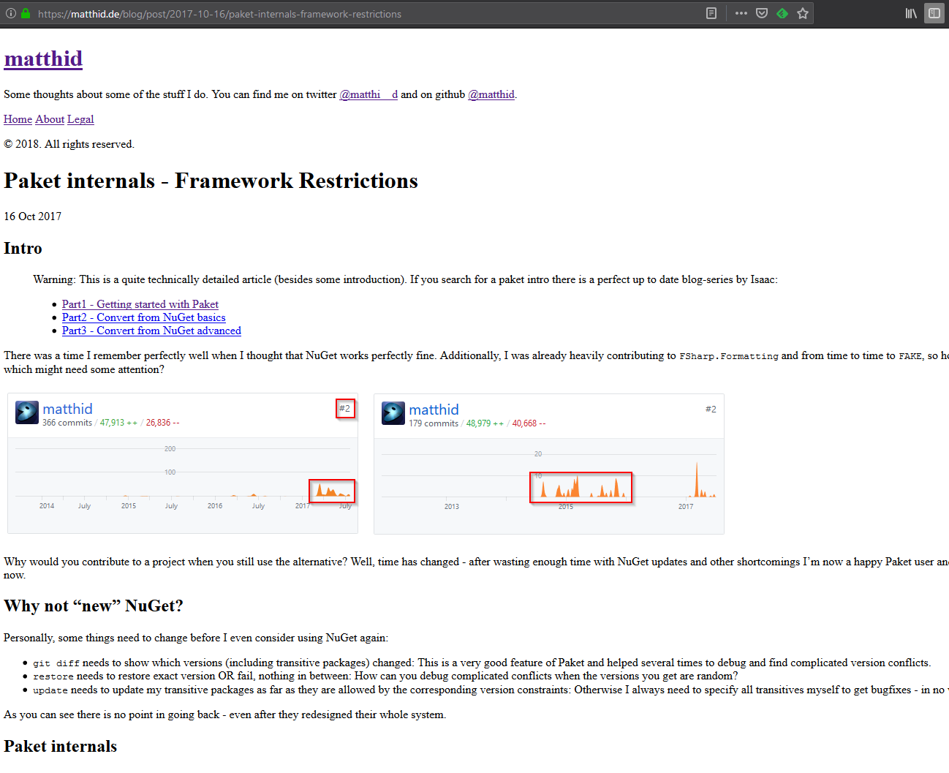The image size is (949, 773).
Task: Click #2 rank in 179 commits card
Action: [711, 409]
